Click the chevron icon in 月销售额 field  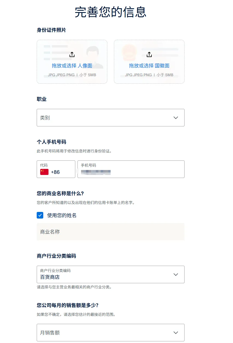176,333
